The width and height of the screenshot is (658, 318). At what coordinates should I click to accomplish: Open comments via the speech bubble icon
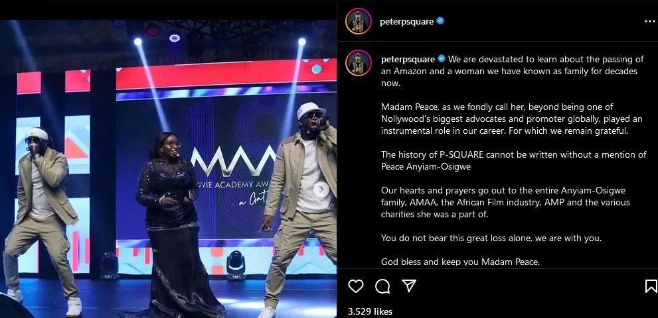pyautogui.click(x=382, y=286)
